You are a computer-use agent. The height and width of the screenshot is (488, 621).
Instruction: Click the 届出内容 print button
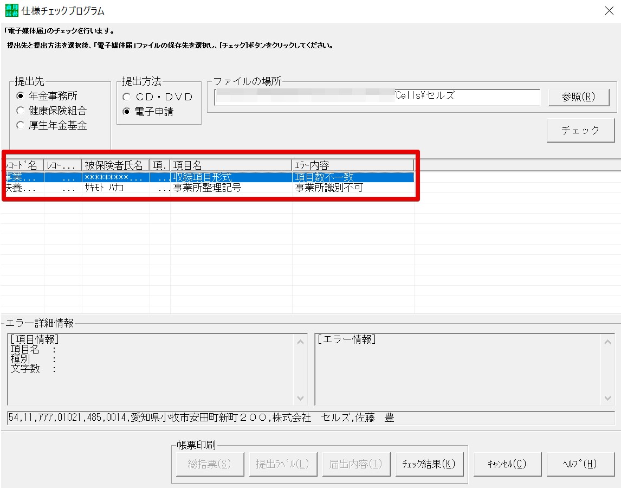coord(356,464)
